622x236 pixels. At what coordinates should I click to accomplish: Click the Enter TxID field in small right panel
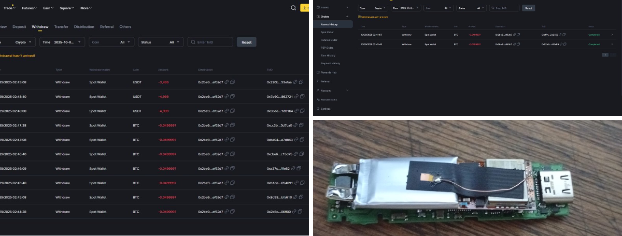coord(504,8)
